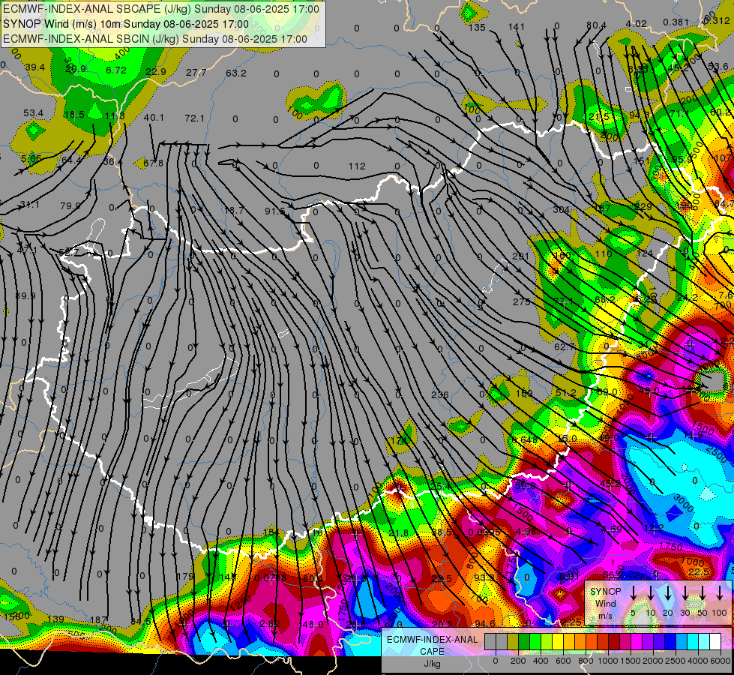
Task: Click the map value '112'
Action: click(357, 166)
